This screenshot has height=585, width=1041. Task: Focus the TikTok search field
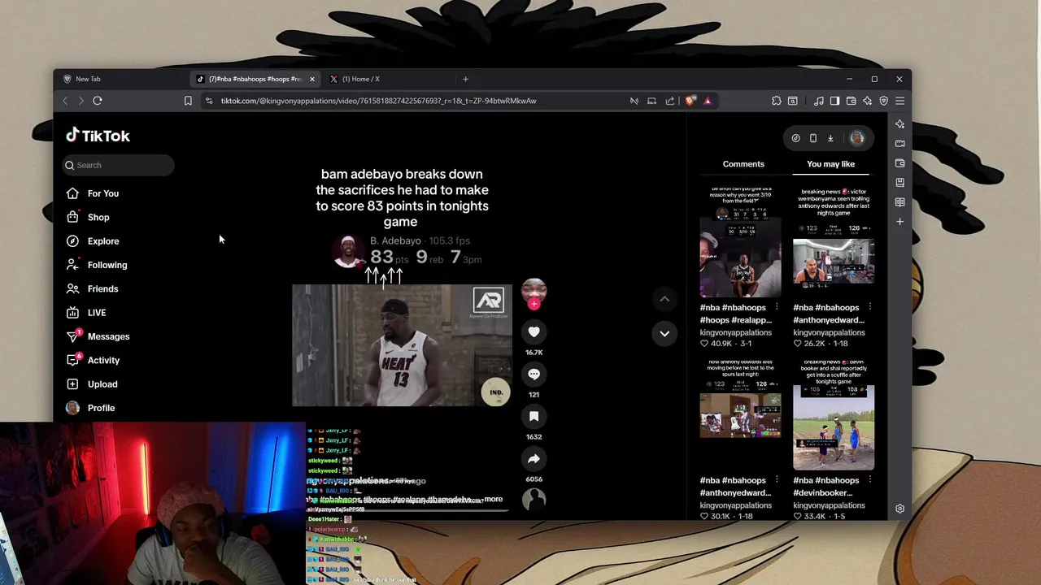[119, 165]
